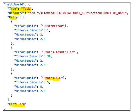
Task: Click the closing bracket of the Retry array
Action: tap(8, 100)
